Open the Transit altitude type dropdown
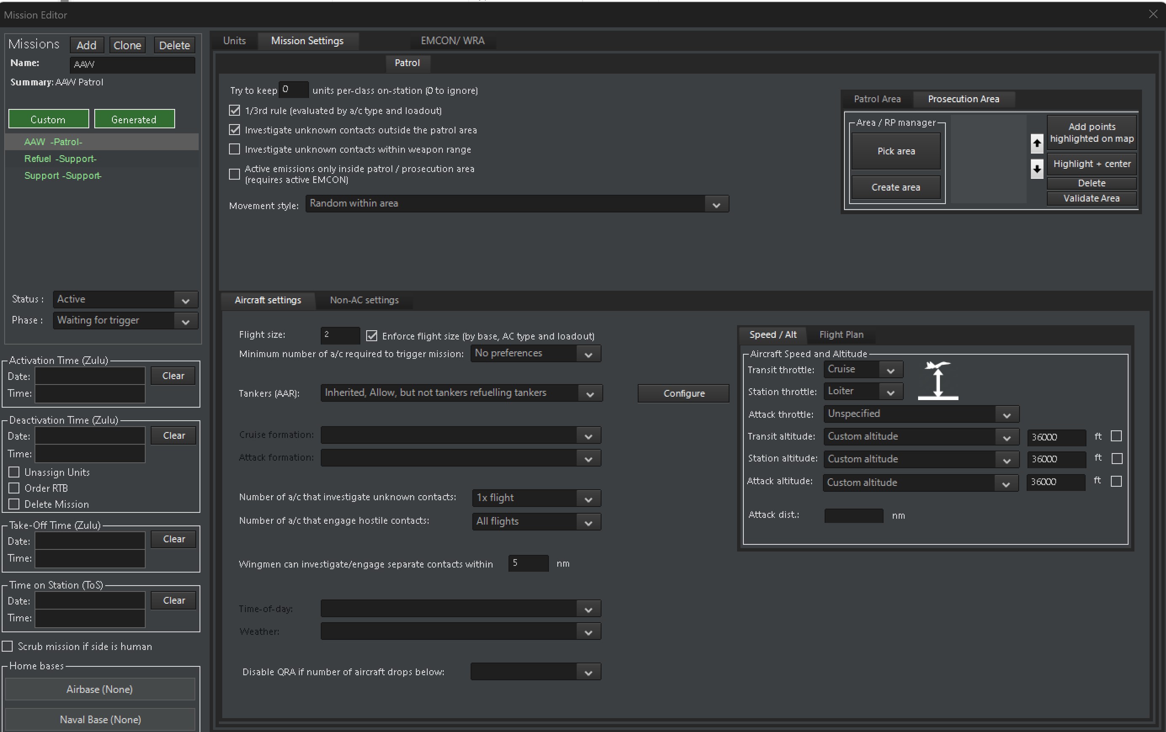Viewport: 1166px width, 732px height. click(x=921, y=437)
